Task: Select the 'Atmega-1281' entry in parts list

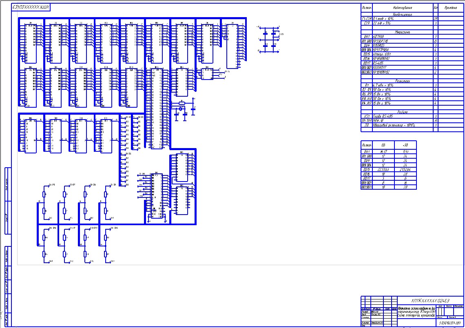Action: coord(382,54)
